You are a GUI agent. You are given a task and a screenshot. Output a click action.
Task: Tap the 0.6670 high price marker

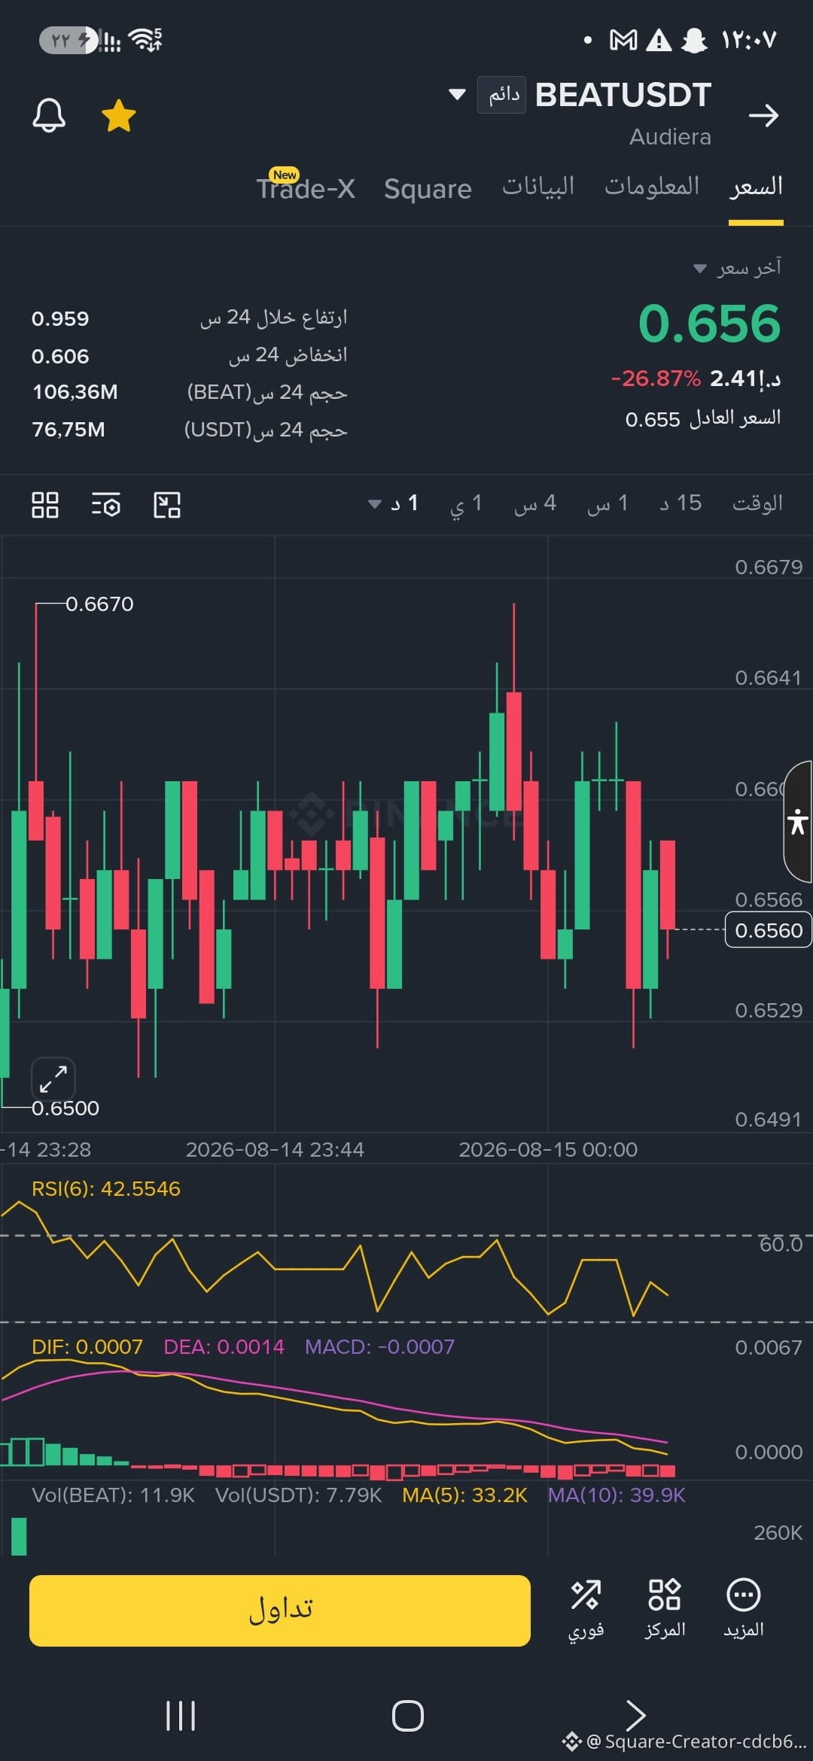tap(99, 604)
